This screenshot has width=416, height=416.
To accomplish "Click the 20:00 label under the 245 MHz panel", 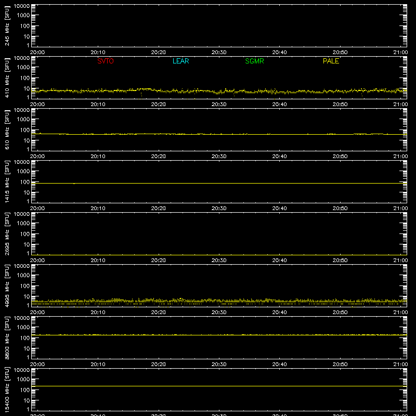I will 37,53.
